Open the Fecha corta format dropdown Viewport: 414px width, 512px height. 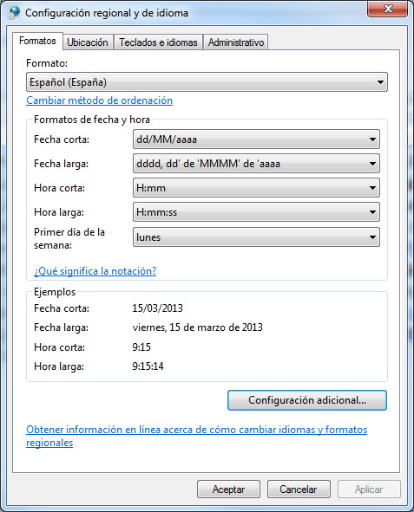256,139
